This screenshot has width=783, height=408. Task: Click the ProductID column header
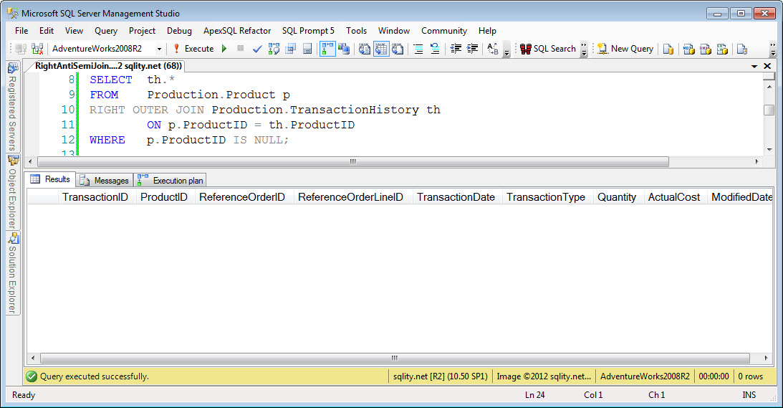point(164,197)
